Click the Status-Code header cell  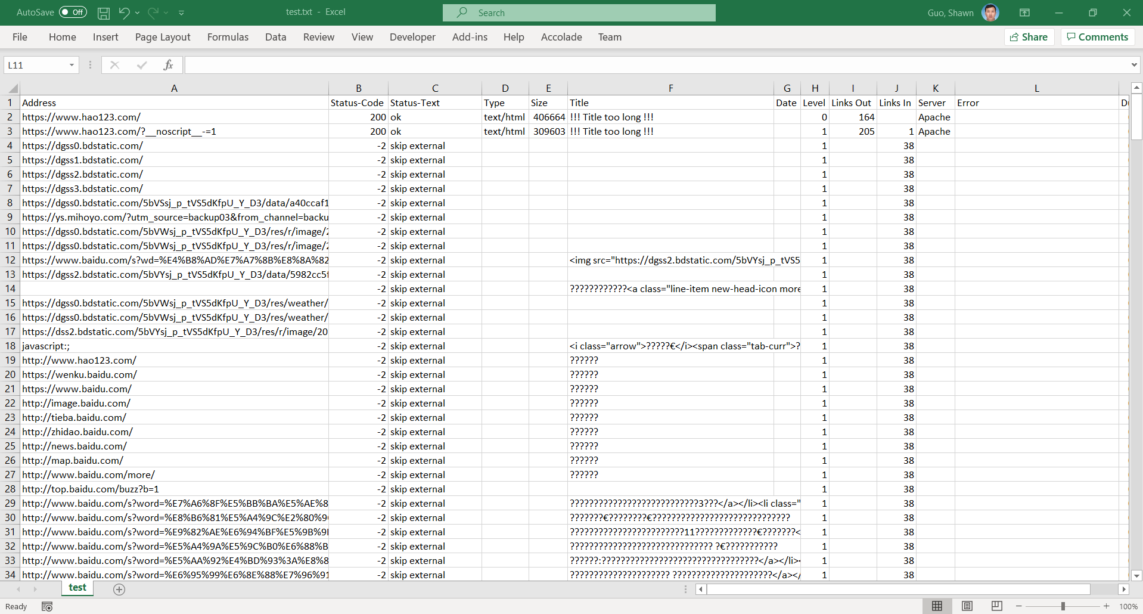(358, 103)
